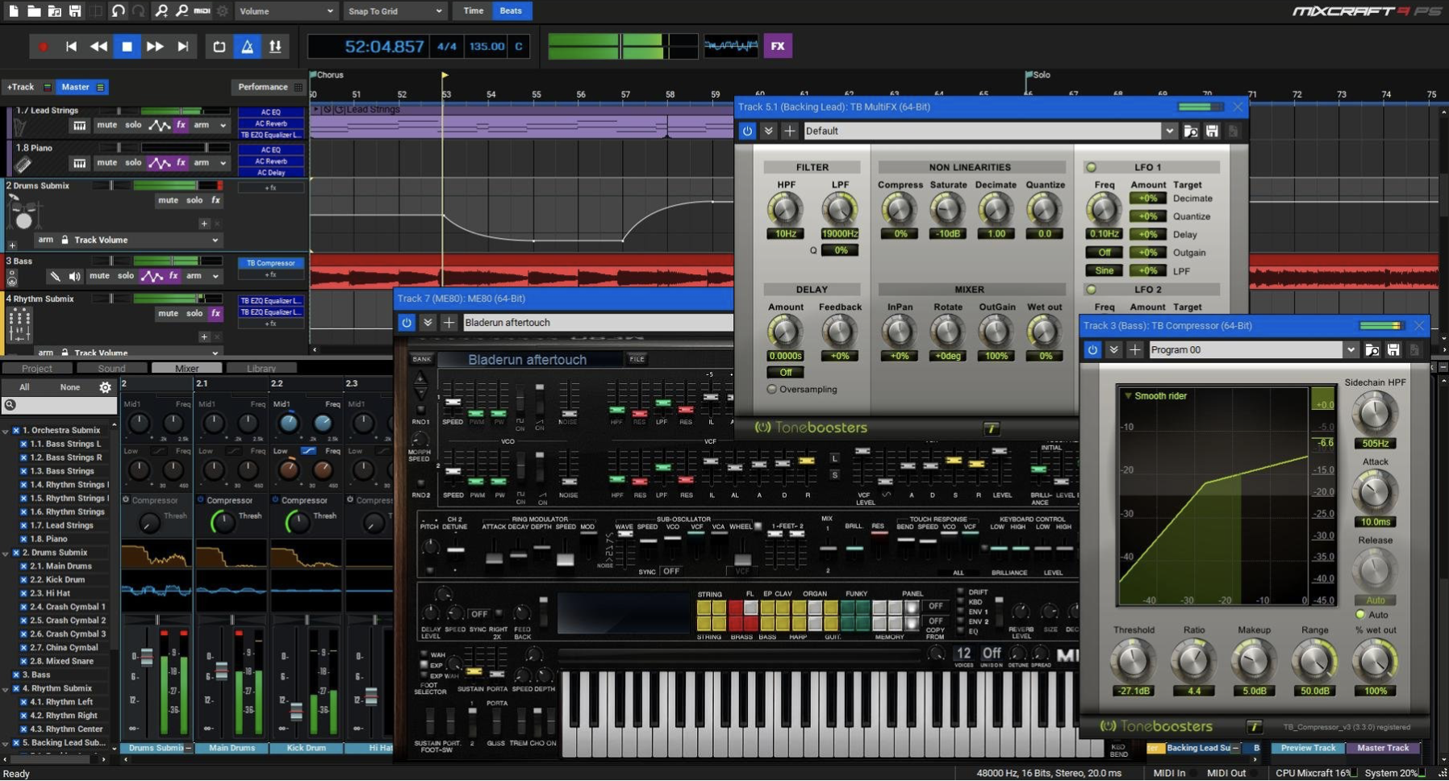Start recording with the red record button
The image size is (1449, 781).
tap(44, 47)
